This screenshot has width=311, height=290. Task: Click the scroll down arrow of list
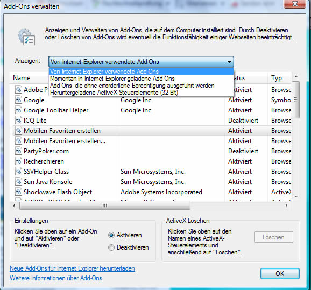pos(296,196)
